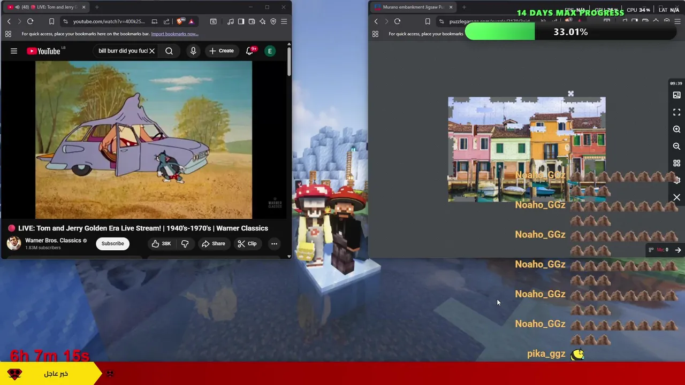Close the puzzle side toolbar with X
685x385 pixels.
[676, 198]
